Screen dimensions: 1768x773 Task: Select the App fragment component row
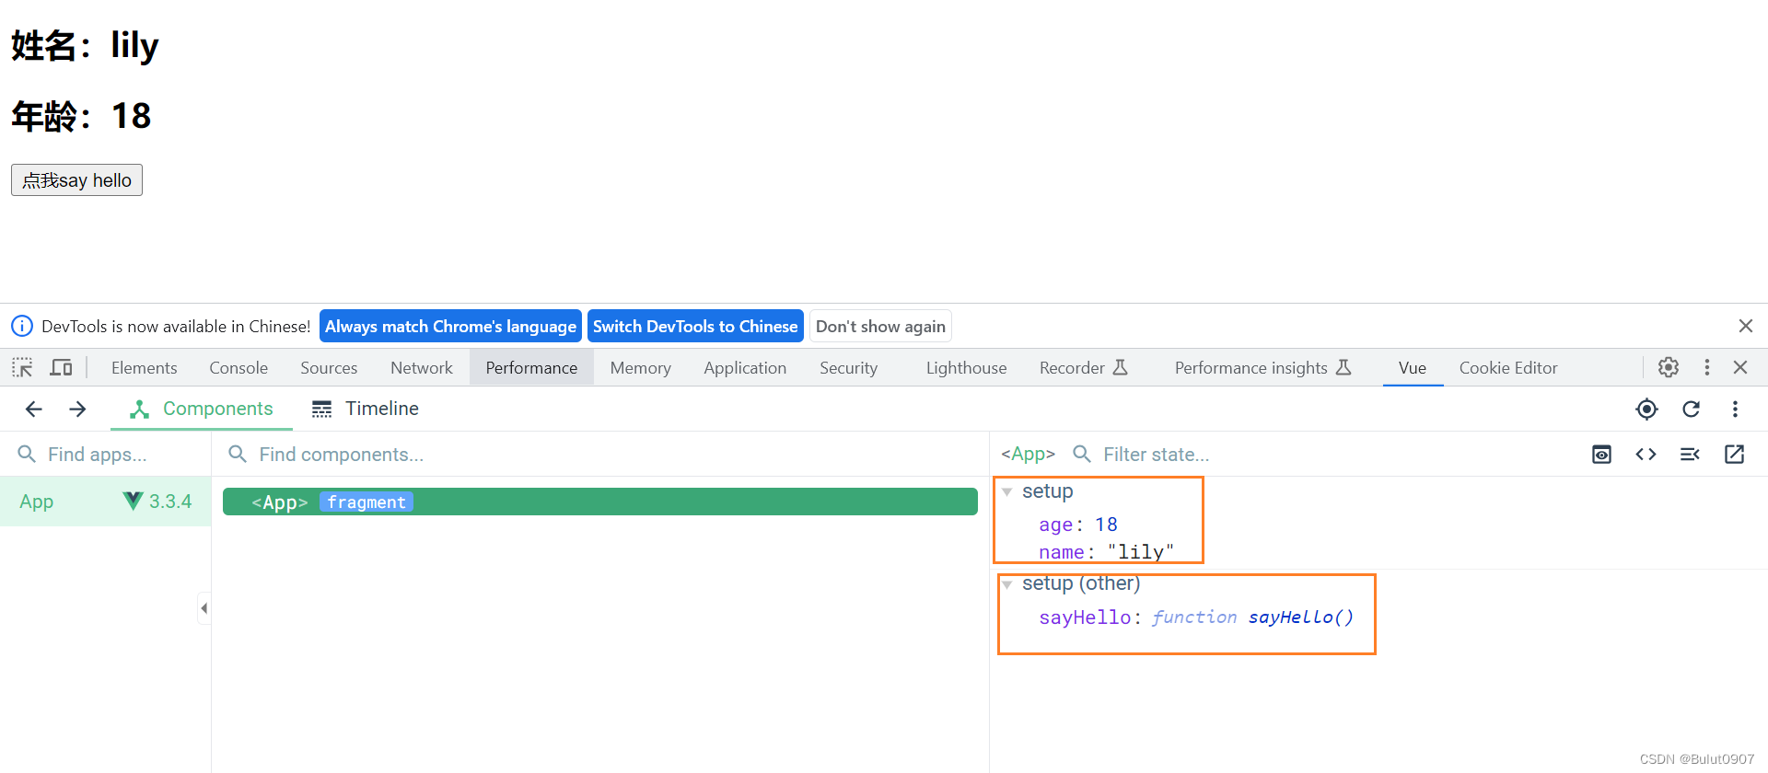[x=600, y=502]
